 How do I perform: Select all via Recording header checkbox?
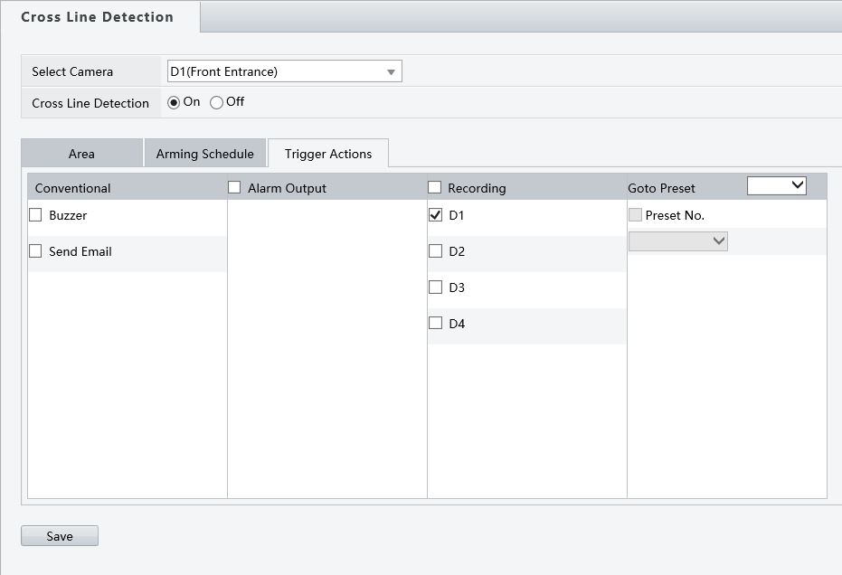pos(435,187)
